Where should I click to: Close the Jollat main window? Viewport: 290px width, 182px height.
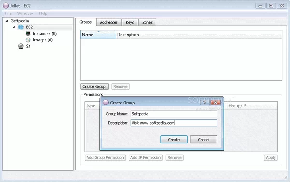[282, 6]
